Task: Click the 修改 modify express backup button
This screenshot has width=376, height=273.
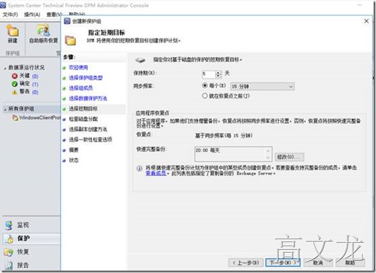Action: [289, 157]
